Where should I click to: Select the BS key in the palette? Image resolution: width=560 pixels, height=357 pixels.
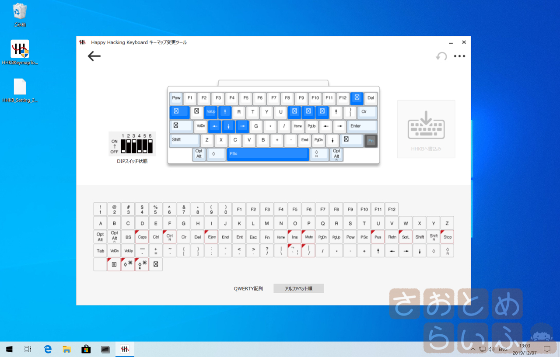(128, 237)
